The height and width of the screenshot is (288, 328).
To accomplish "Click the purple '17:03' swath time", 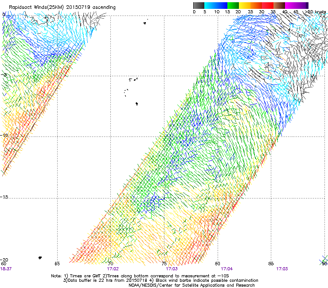I will click(172, 269).
